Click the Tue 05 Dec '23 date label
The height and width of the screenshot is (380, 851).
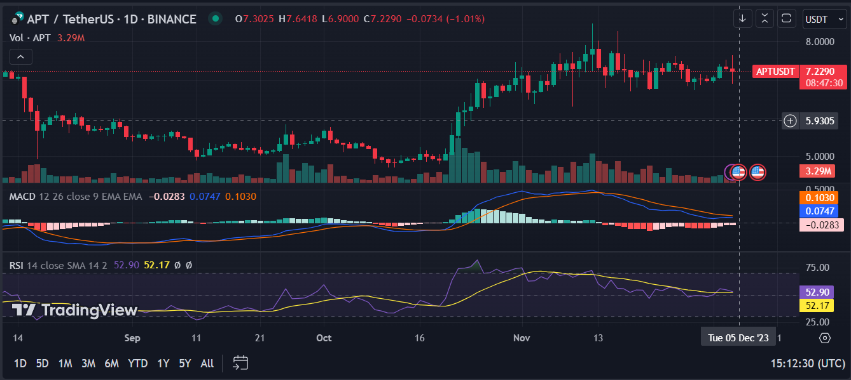tap(738, 337)
